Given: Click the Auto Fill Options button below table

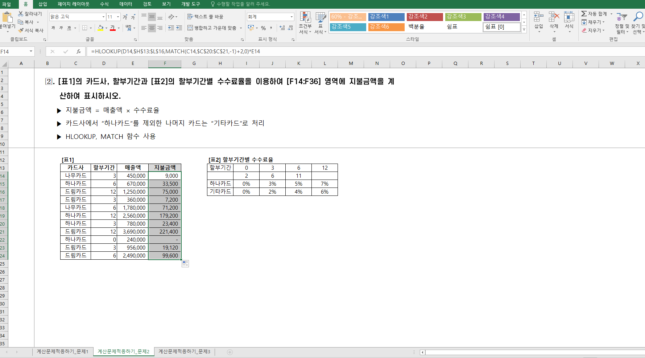Looking at the screenshot, I should coord(185,264).
